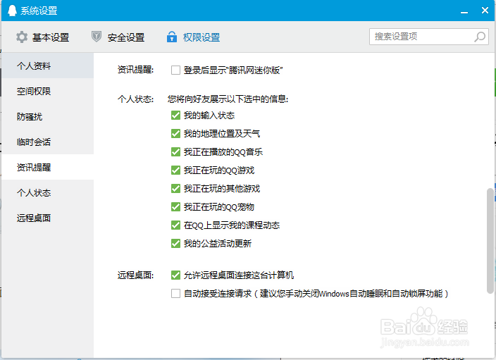Image resolution: width=496 pixels, height=360 pixels.
Task: Click the 远程桌面: section label
Action: (135, 275)
